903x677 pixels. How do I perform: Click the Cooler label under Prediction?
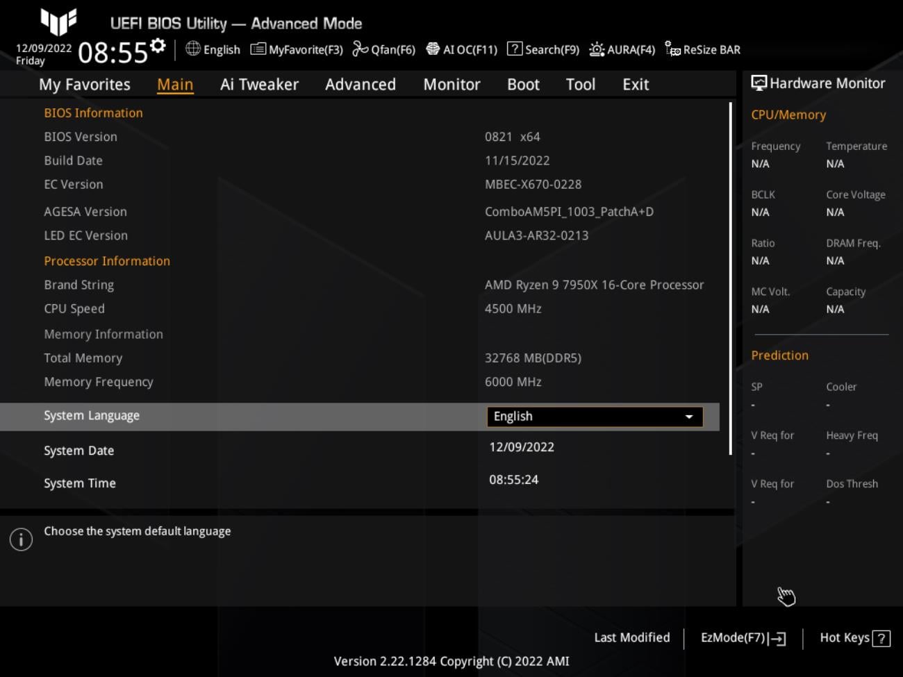(x=841, y=387)
